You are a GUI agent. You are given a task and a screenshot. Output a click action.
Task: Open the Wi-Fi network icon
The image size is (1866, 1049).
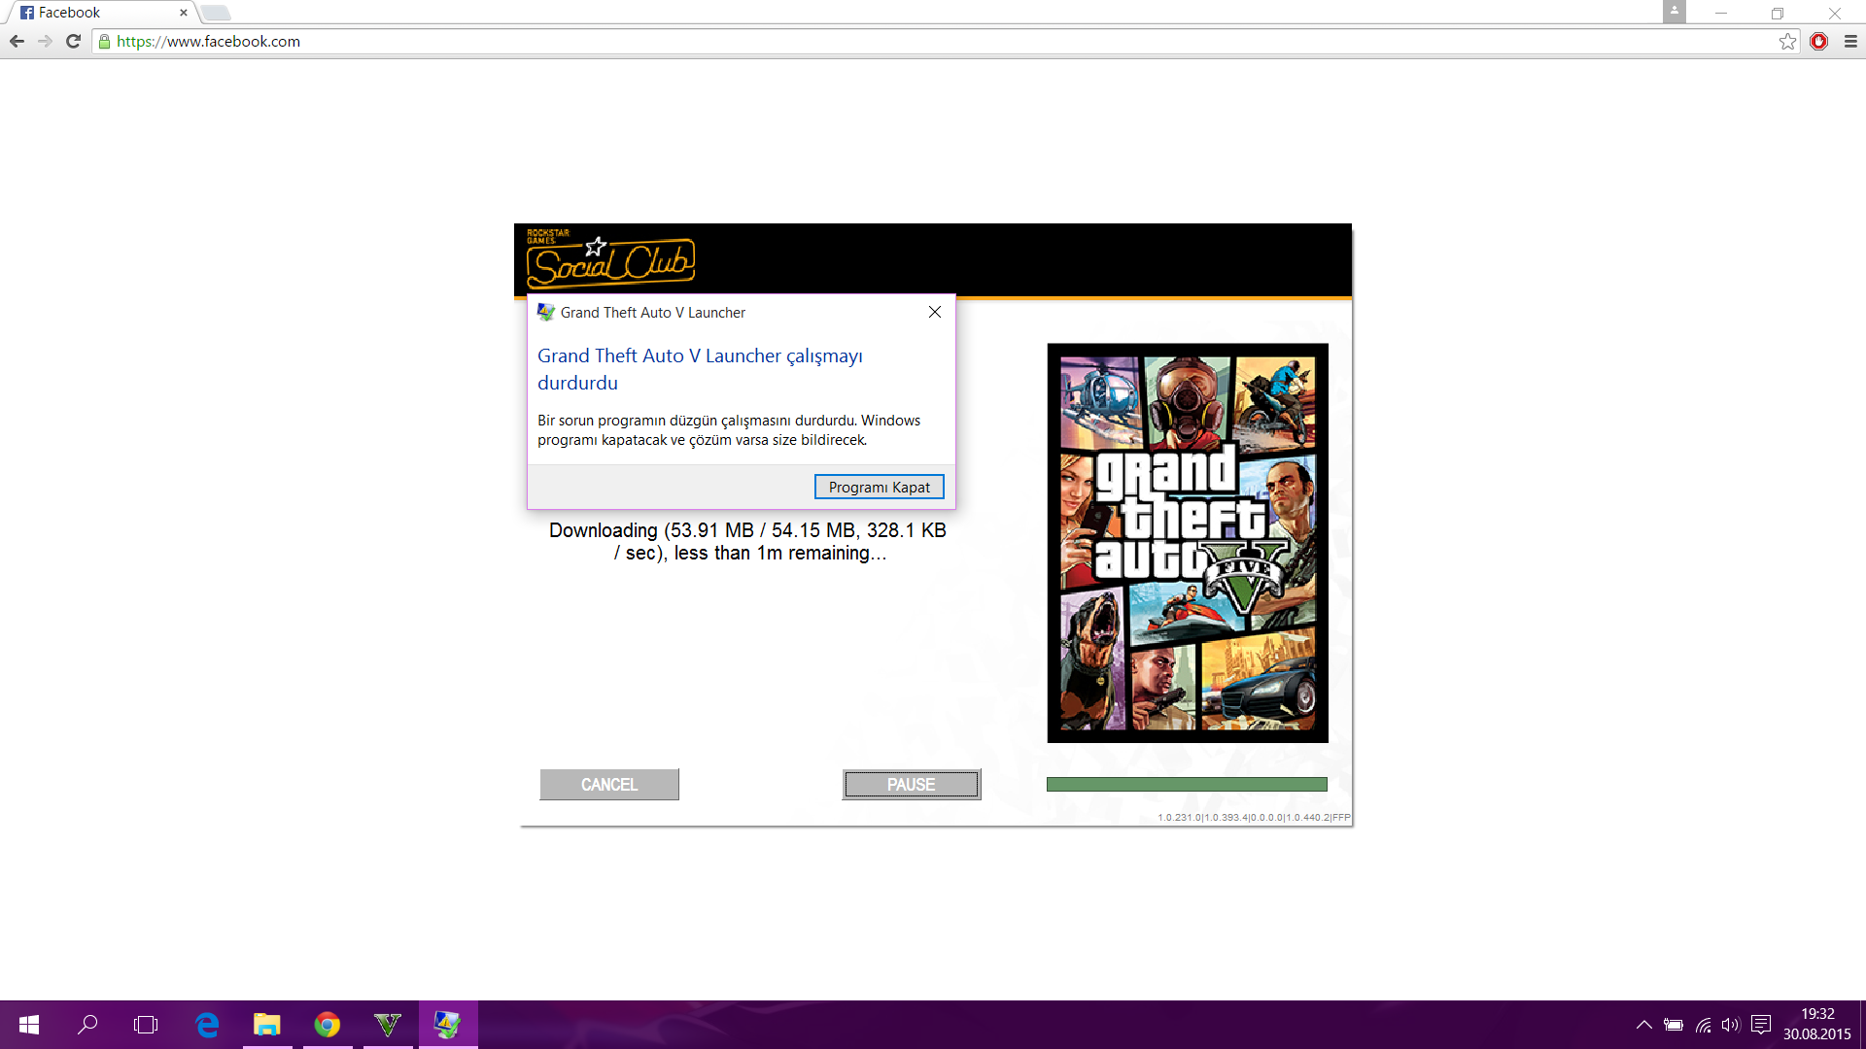[1703, 1025]
